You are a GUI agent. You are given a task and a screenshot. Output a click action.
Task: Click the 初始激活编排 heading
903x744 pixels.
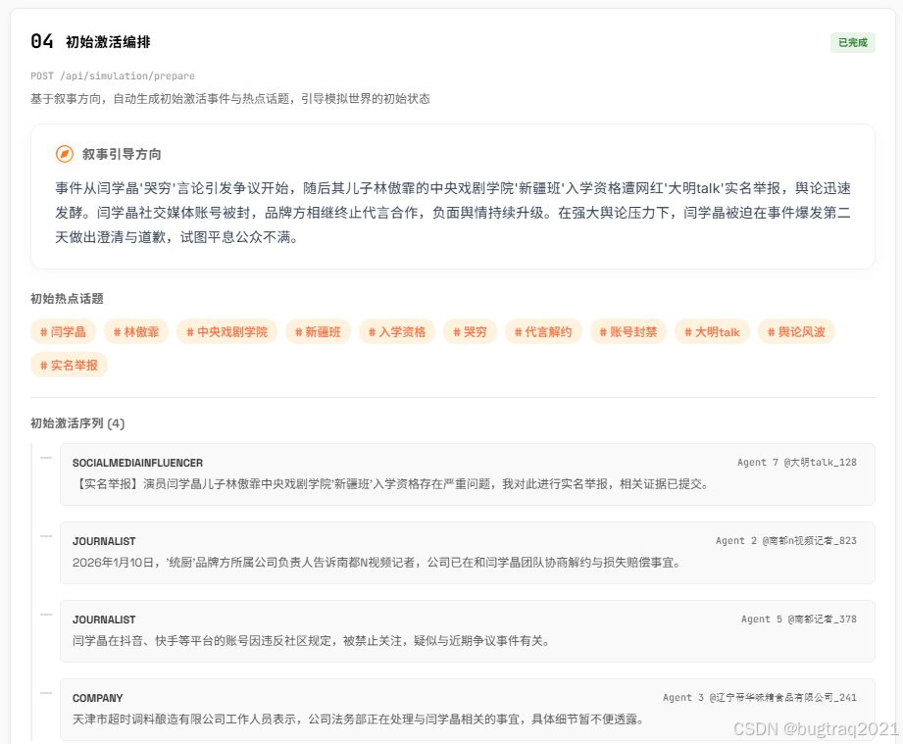pos(108,42)
